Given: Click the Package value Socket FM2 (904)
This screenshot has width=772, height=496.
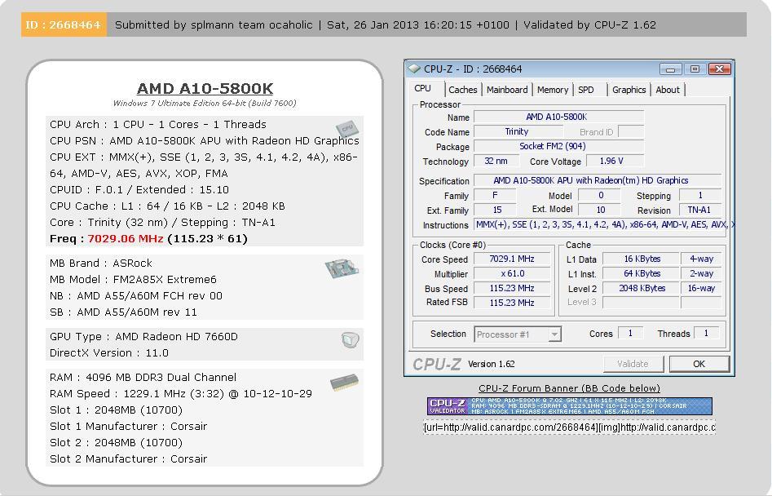Looking at the screenshot, I should click(x=558, y=146).
